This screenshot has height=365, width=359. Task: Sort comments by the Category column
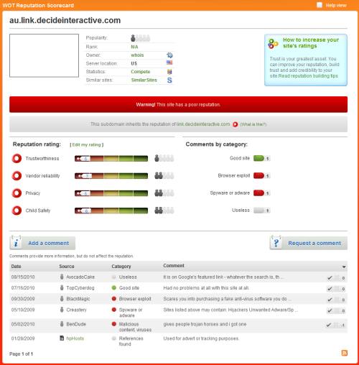121,267
